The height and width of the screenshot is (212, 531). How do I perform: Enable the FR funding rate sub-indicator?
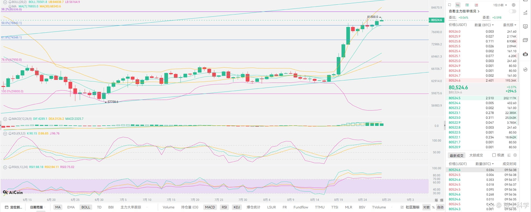(x=285, y=207)
